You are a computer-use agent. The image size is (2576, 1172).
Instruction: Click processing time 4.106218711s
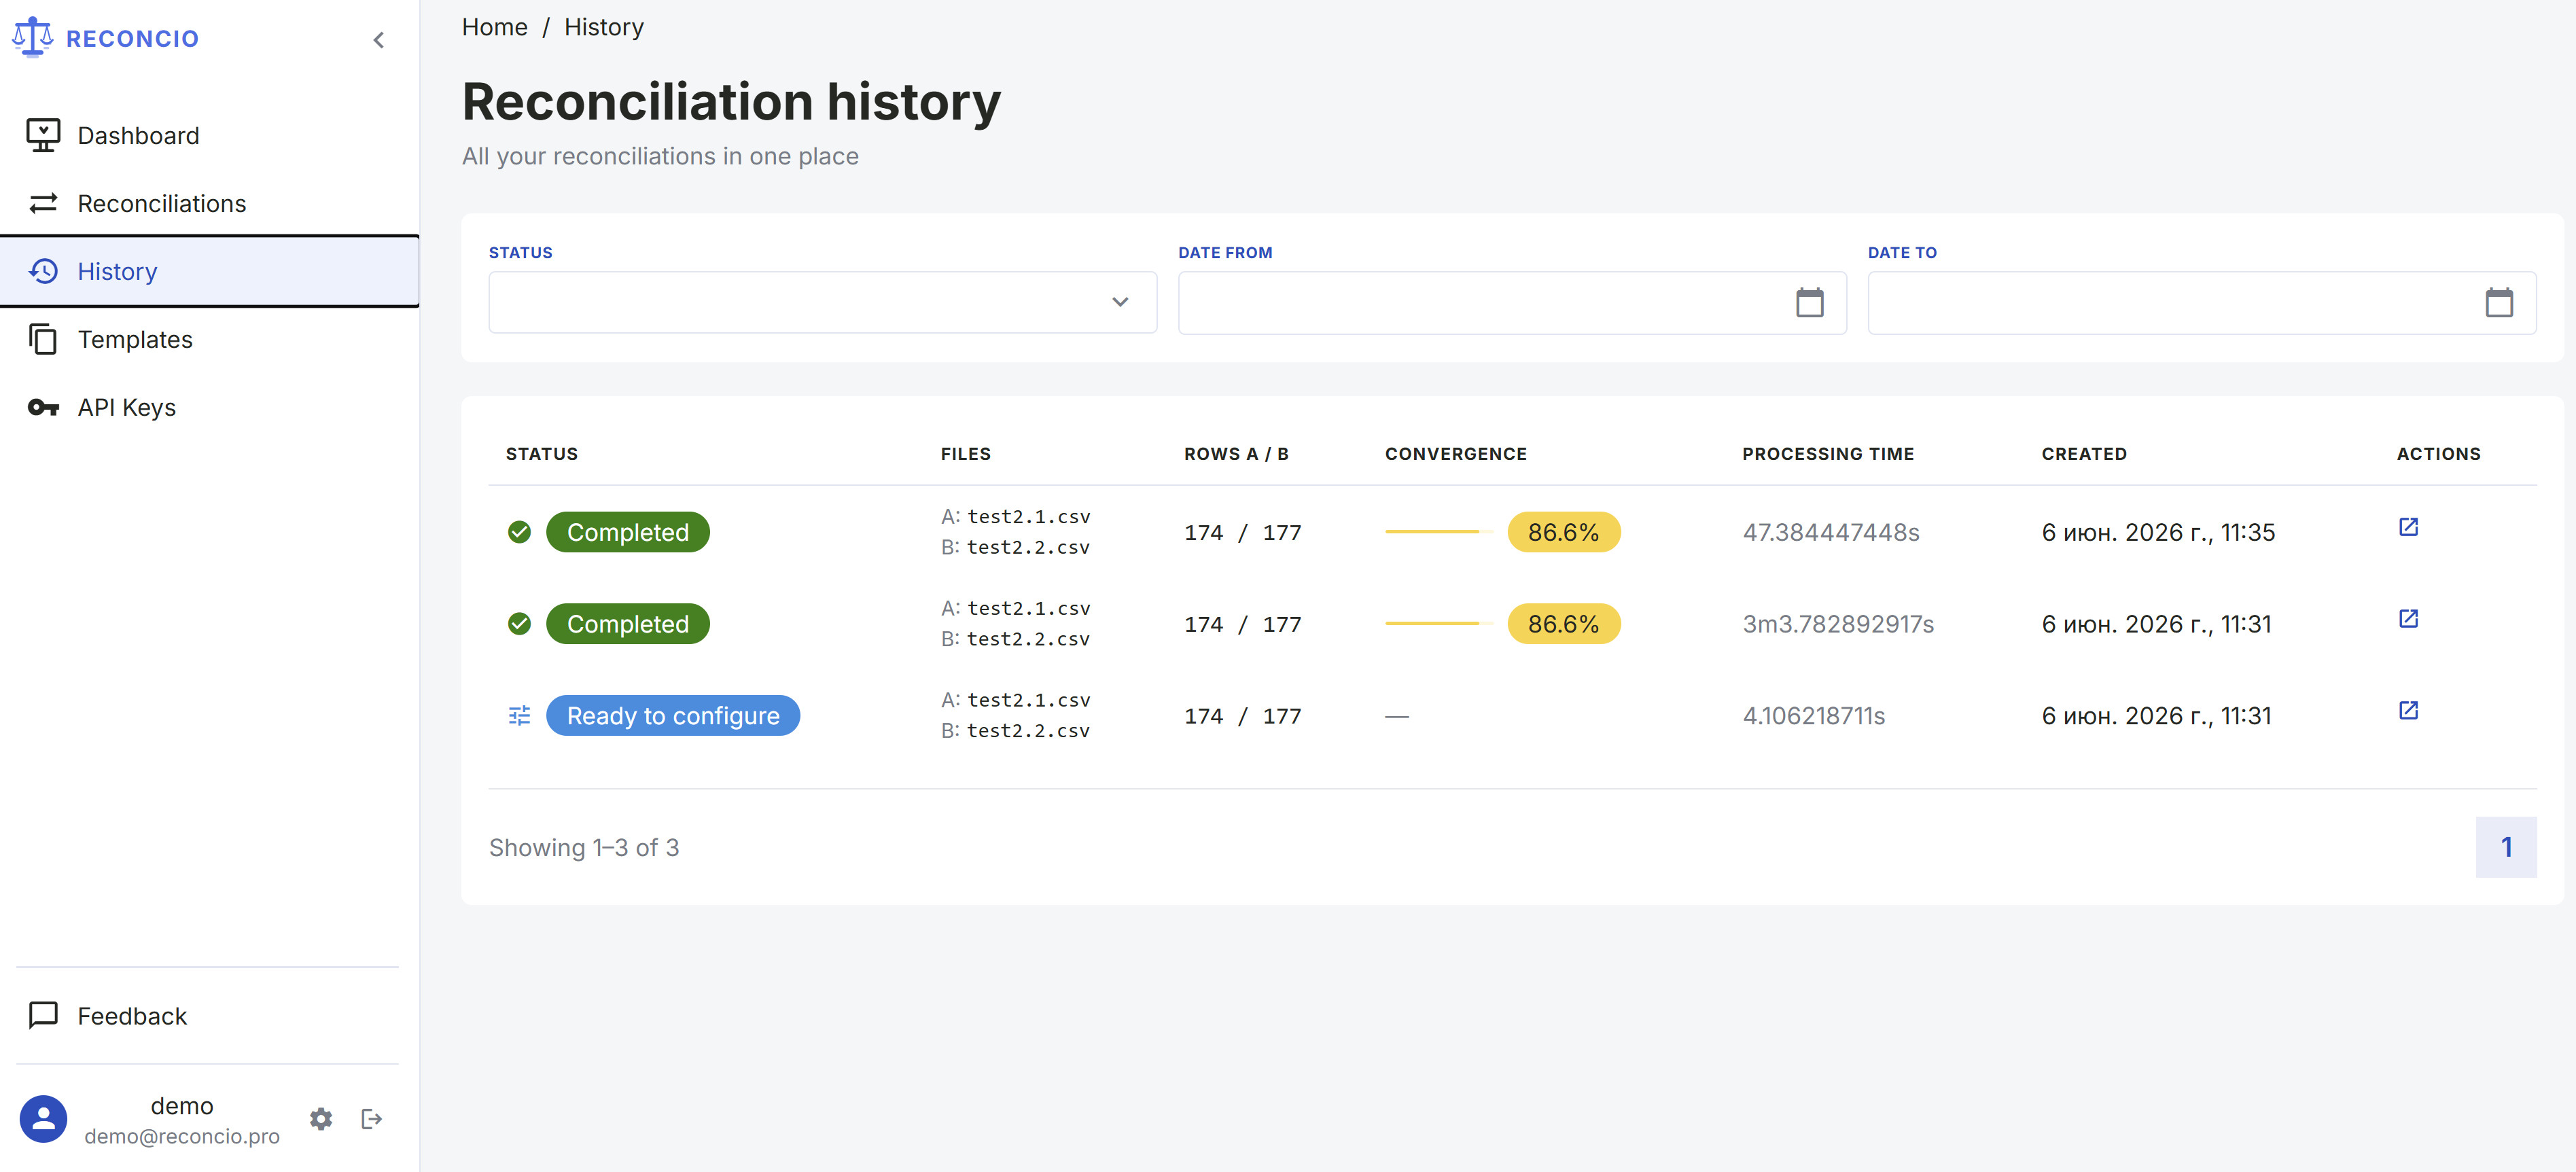[x=1813, y=716]
